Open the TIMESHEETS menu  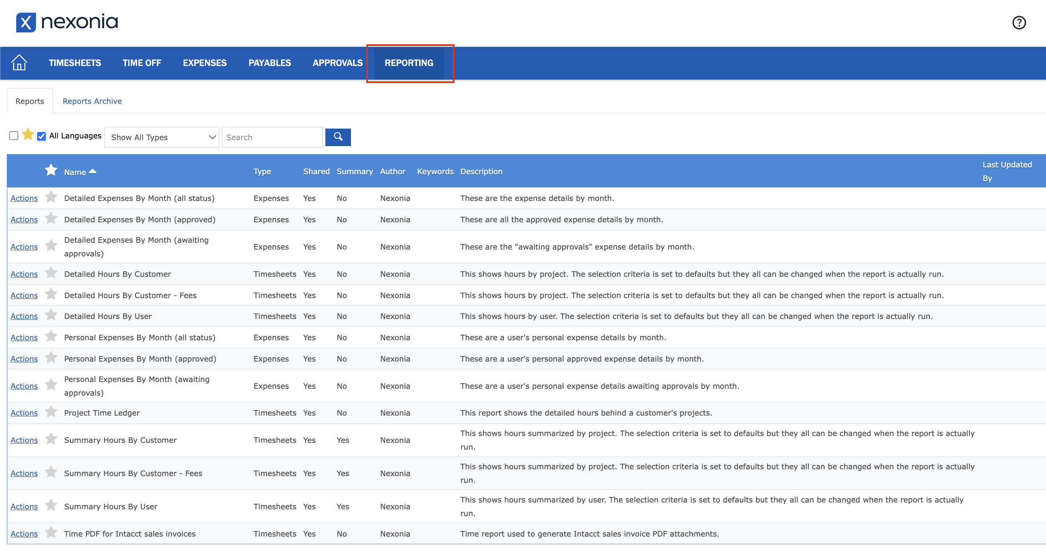75,63
